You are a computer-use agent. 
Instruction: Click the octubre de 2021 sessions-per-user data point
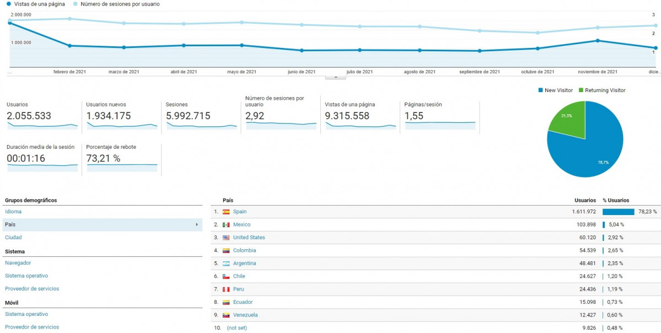coord(538,33)
